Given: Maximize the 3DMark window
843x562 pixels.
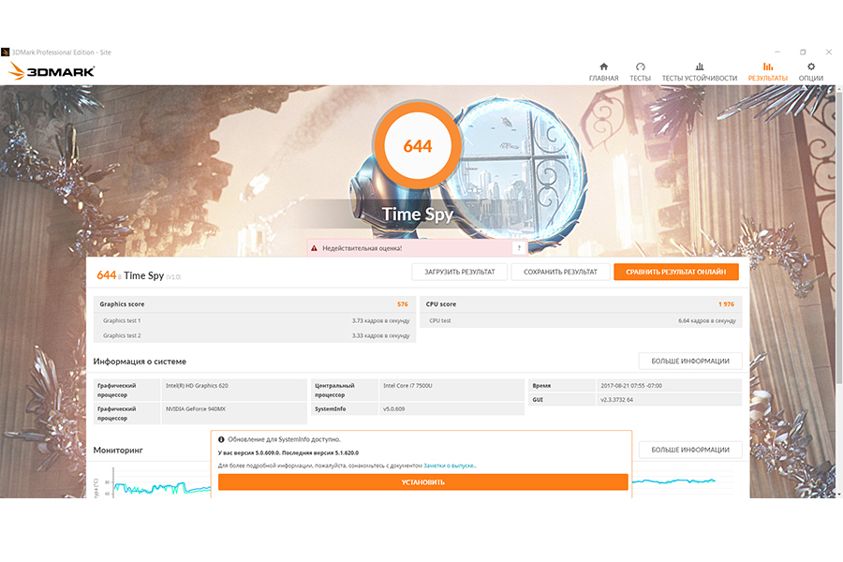Looking at the screenshot, I should pyautogui.click(x=803, y=52).
